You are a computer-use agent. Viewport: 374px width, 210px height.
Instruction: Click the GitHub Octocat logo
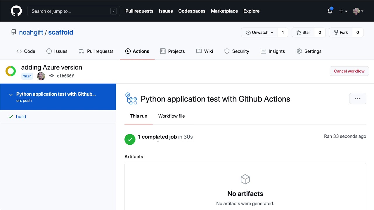pyautogui.click(x=16, y=11)
